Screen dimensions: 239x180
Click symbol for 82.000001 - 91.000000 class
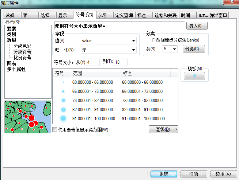pos(63,109)
